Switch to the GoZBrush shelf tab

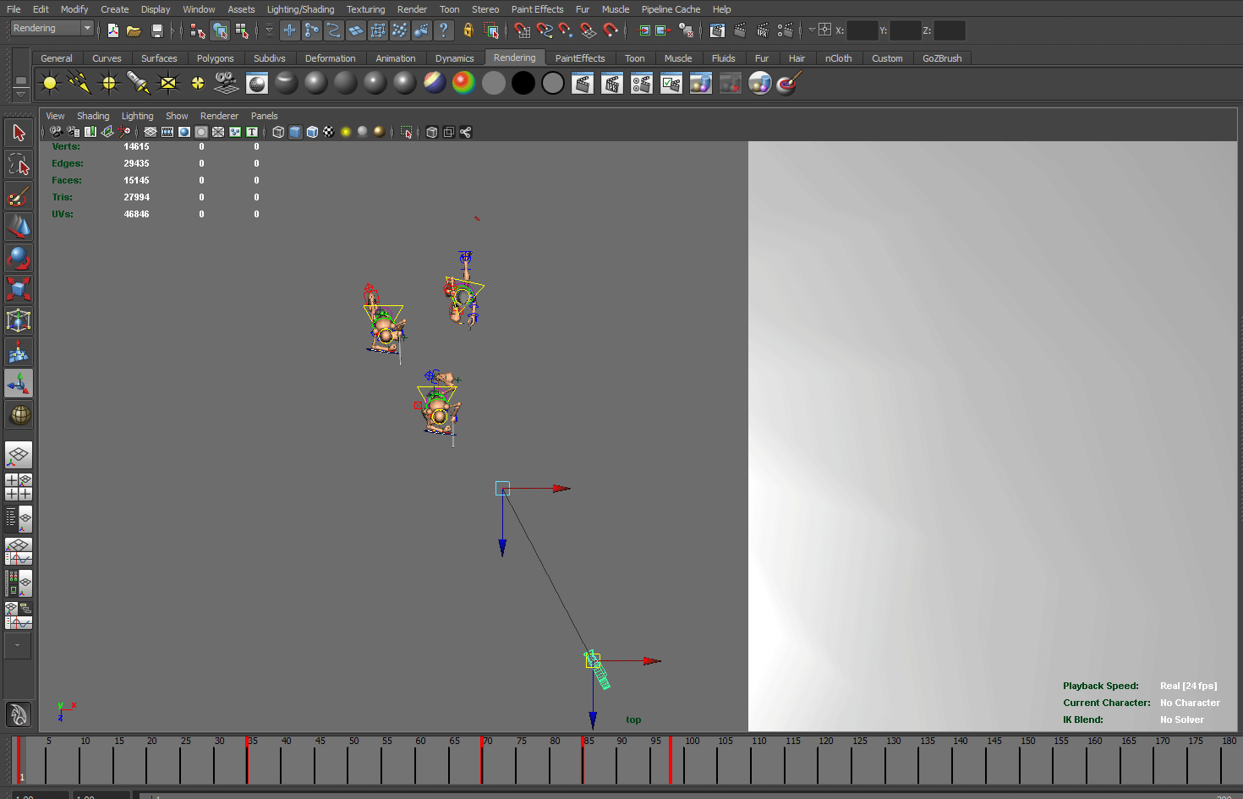pyautogui.click(x=942, y=58)
